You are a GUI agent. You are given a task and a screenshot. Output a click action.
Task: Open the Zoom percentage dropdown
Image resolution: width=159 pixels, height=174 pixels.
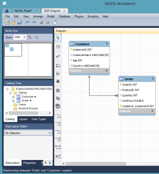pos(24,37)
